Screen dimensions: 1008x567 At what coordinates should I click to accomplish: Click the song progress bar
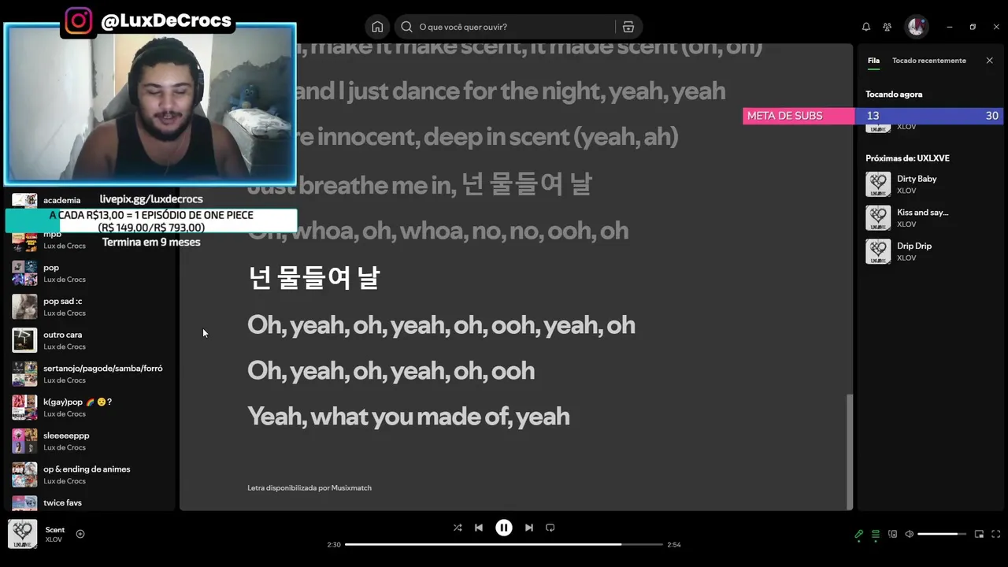504,544
